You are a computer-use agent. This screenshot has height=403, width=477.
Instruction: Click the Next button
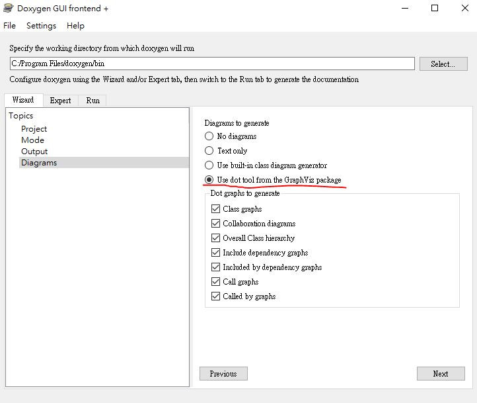click(x=441, y=374)
